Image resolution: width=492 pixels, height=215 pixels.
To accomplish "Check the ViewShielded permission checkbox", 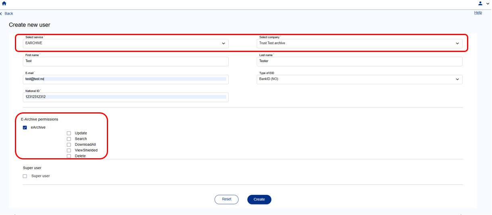I will pos(69,150).
